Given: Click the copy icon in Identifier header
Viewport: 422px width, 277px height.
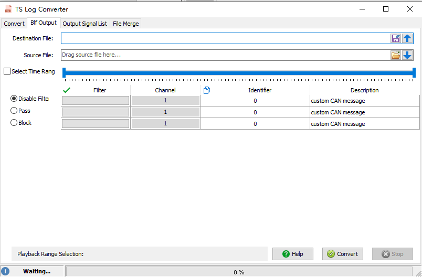Looking at the screenshot, I should 207,90.
